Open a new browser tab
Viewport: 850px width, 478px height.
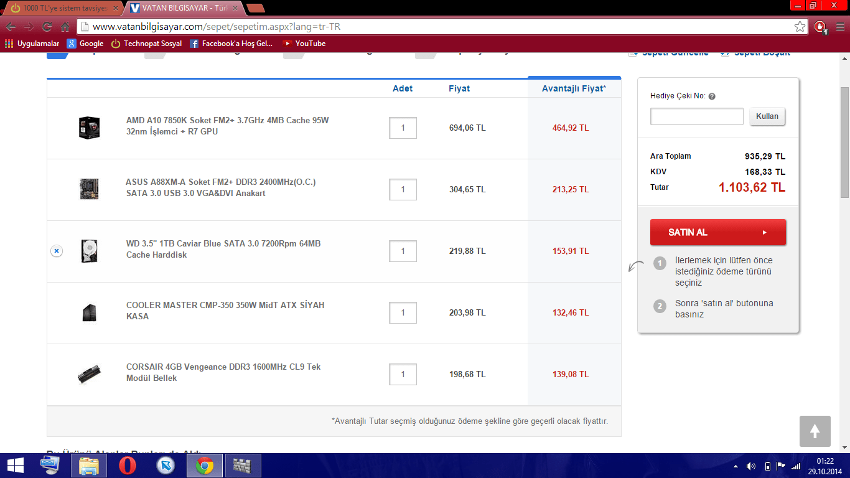pyautogui.click(x=255, y=8)
